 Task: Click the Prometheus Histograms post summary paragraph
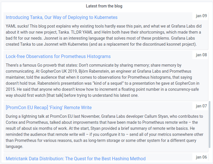(103, 80)
